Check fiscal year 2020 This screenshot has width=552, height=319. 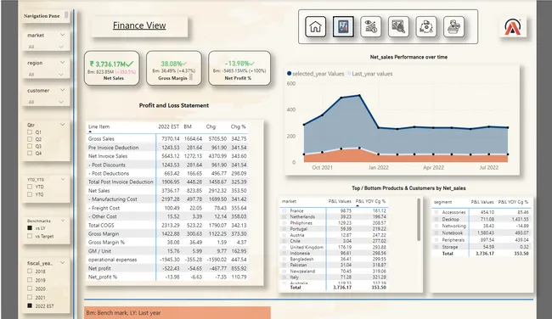(x=30, y=288)
